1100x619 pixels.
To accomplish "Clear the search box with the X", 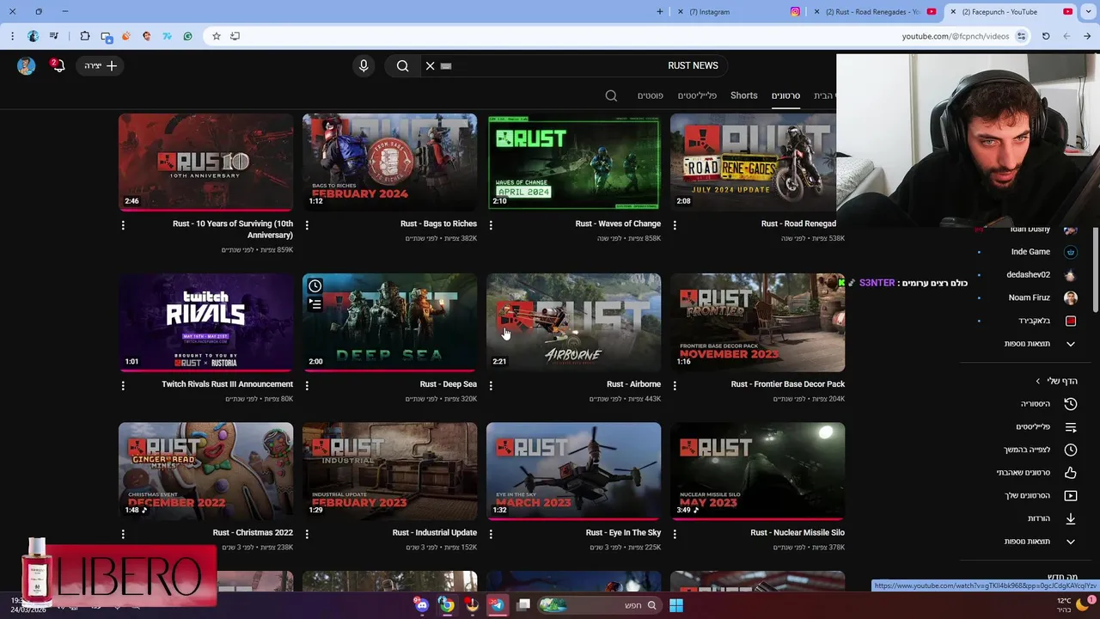I will pos(430,65).
